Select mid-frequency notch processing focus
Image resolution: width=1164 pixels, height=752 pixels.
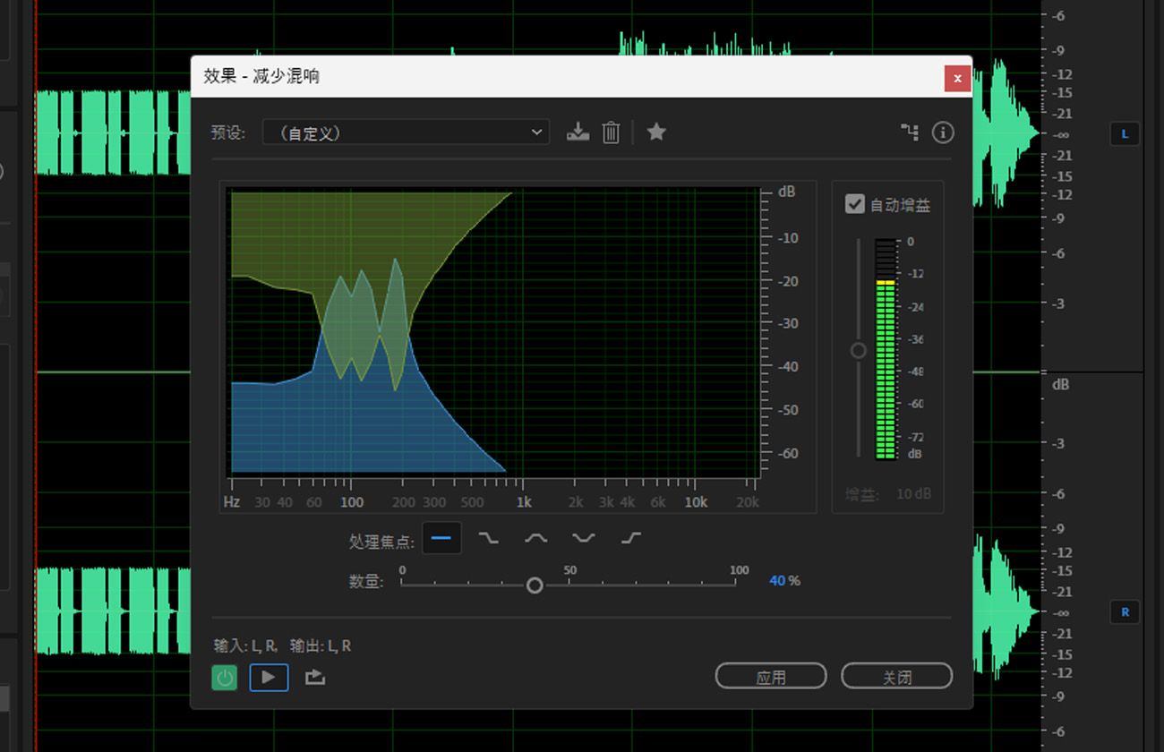[x=583, y=538]
